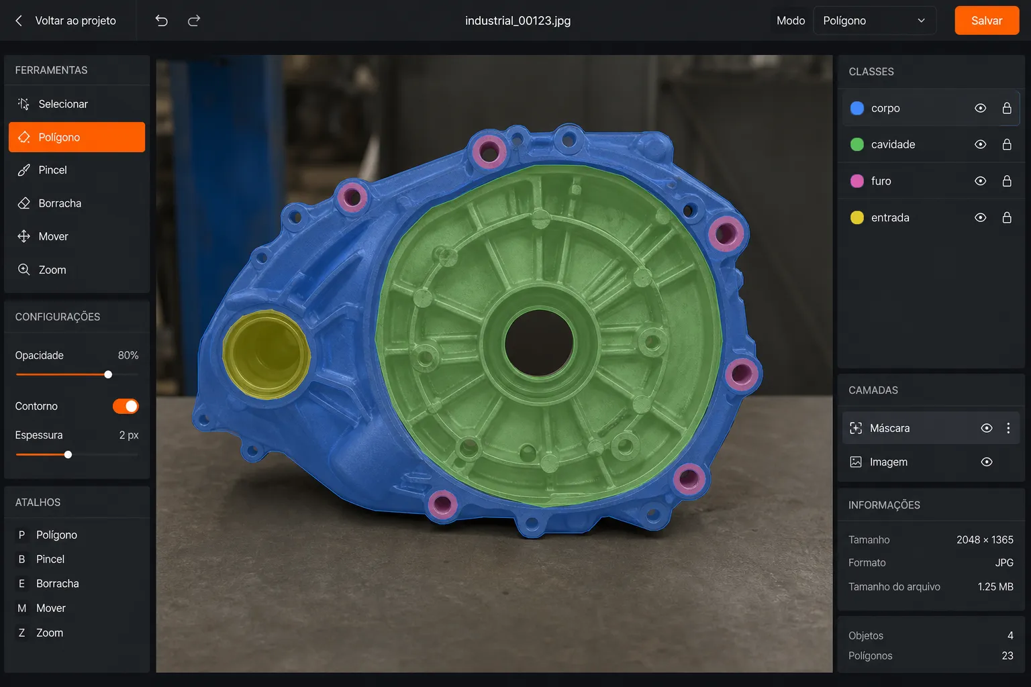Select the Polígono tool item

click(77, 137)
